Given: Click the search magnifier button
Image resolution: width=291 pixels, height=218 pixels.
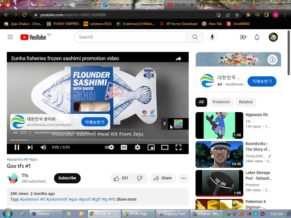Looking at the screenshot, I should click(195, 37).
